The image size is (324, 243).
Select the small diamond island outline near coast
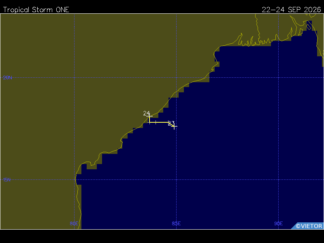point(309,26)
